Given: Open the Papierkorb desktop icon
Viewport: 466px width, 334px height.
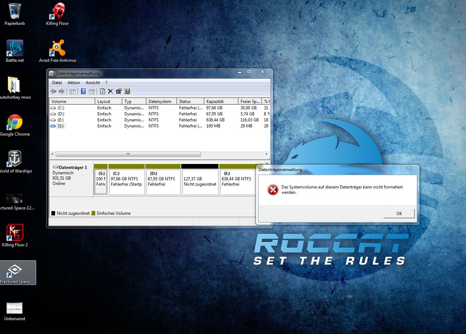Looking at the screenshot, I should point(15,15).
